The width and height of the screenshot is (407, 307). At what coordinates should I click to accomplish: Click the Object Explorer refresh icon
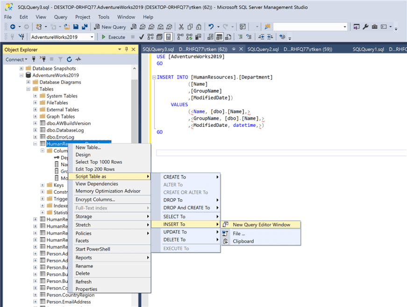tap(69, 59)
